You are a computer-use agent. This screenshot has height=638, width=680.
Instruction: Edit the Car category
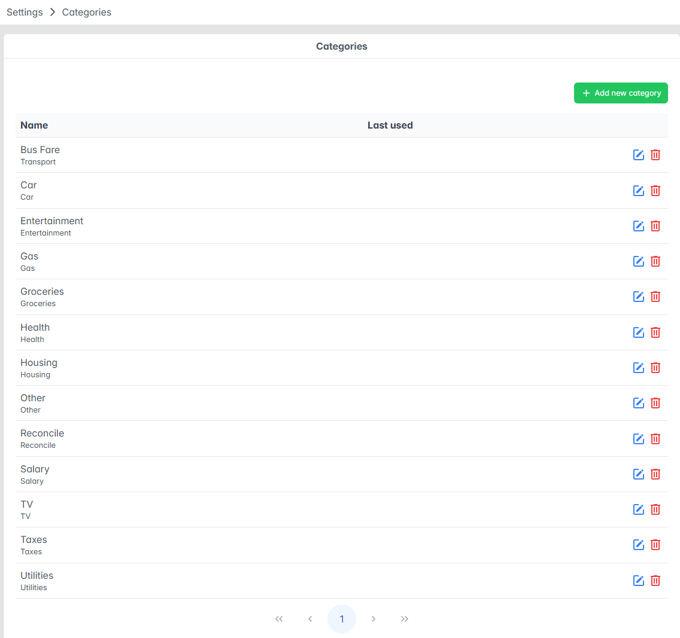638,191
